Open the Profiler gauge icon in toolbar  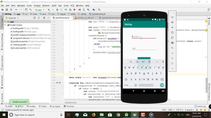click(66, 10)
